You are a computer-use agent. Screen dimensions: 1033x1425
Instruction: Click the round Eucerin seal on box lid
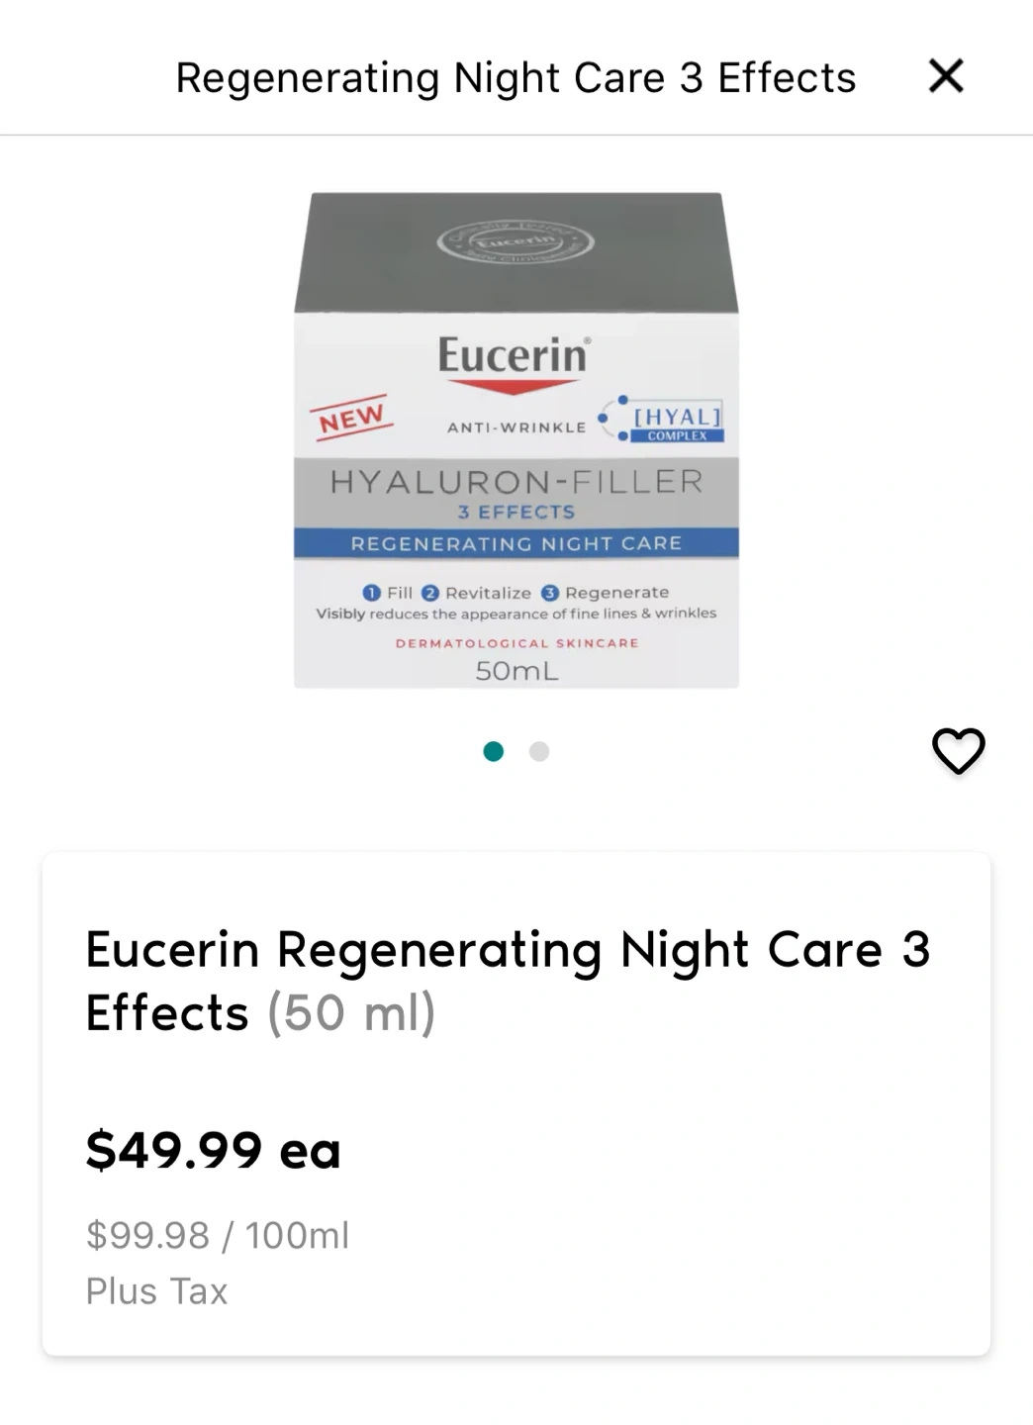(x=516, y=242)
